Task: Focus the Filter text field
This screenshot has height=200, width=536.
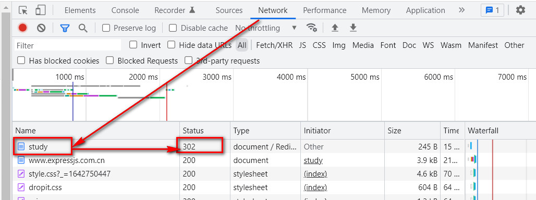Action: 68,45
